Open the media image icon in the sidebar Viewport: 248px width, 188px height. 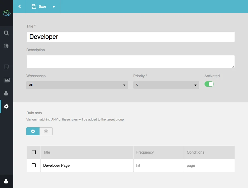point(6,80)
